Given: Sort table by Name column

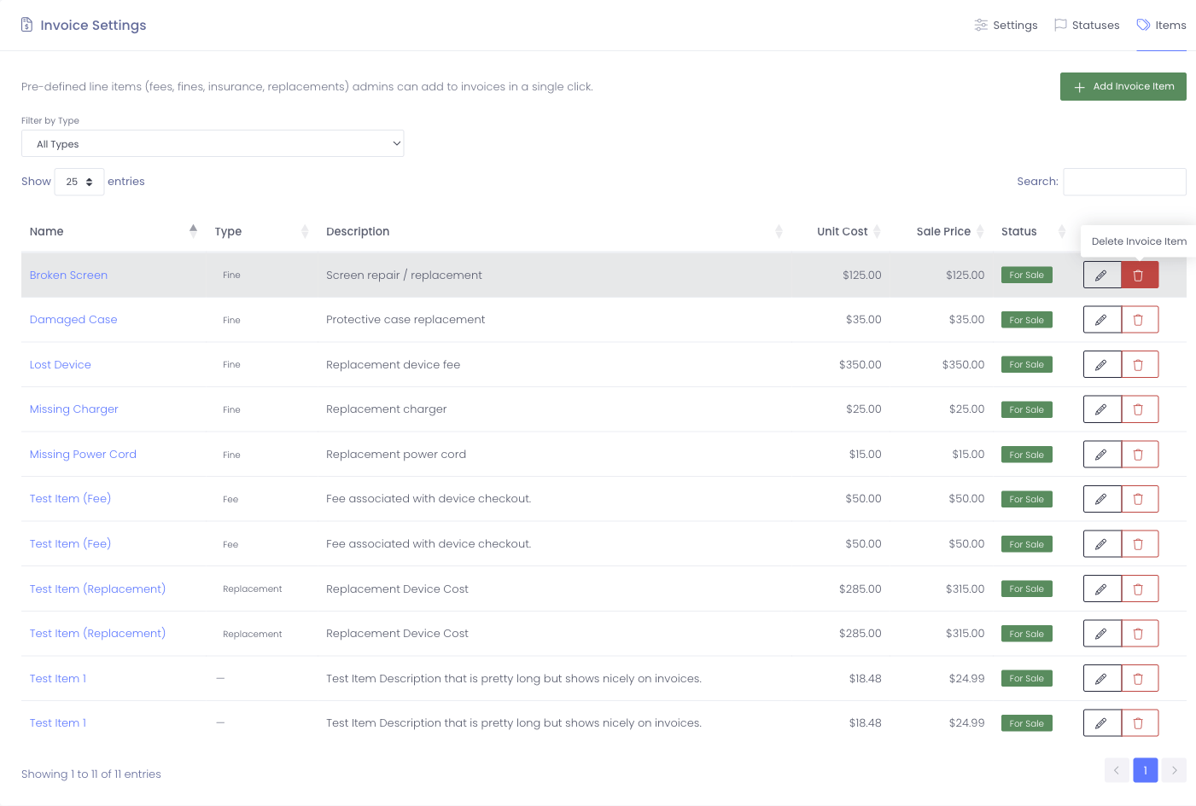Looking at the screenshot, I should [114, 231].
